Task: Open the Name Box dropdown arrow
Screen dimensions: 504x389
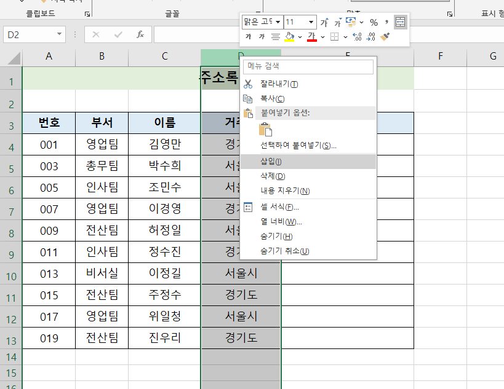Action: click(60, 34)
